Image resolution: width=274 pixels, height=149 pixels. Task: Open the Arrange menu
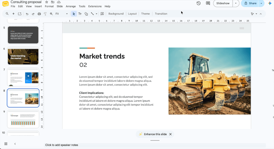coord(71,6)
